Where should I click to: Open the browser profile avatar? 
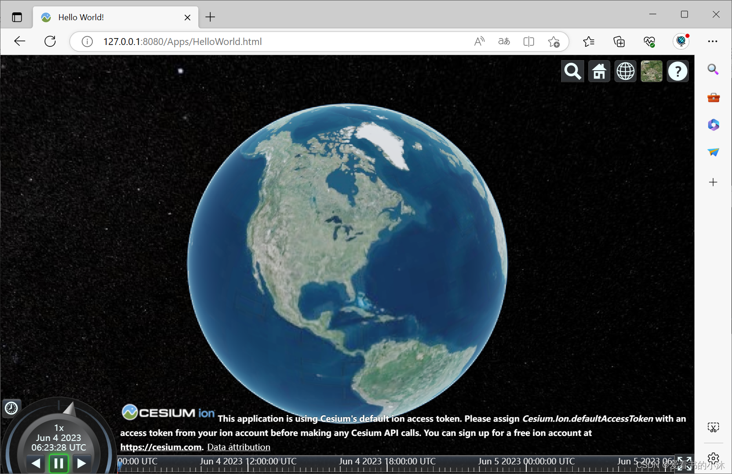click(681, 41)
